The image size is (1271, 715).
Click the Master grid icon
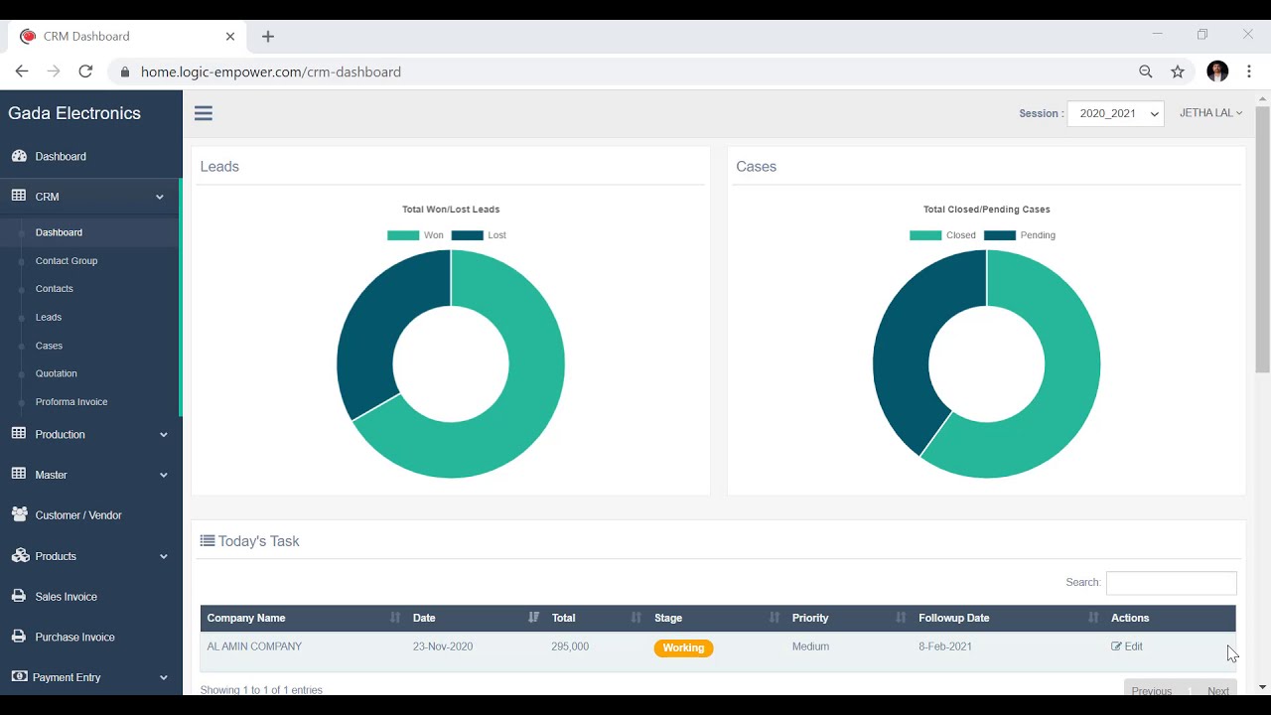coord(19,474)
